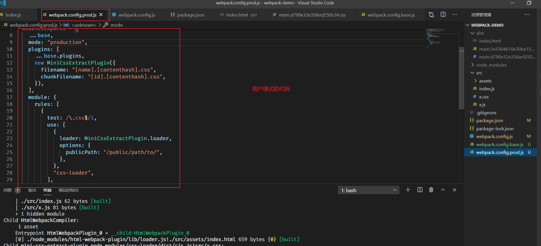
Task: Switch to the 调试控制台 debug console tab
Action: [68, 190]
